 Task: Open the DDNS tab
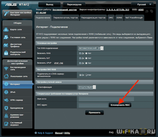pos(119,18)
